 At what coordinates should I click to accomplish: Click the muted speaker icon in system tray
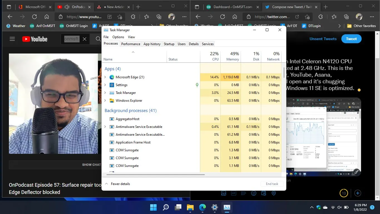tap(339, 207)
